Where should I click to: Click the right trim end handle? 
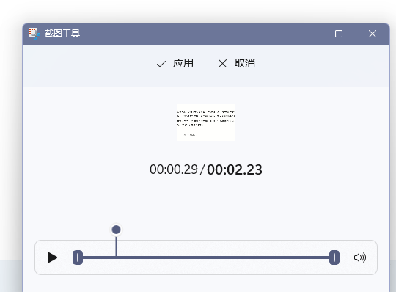[334, 258]
